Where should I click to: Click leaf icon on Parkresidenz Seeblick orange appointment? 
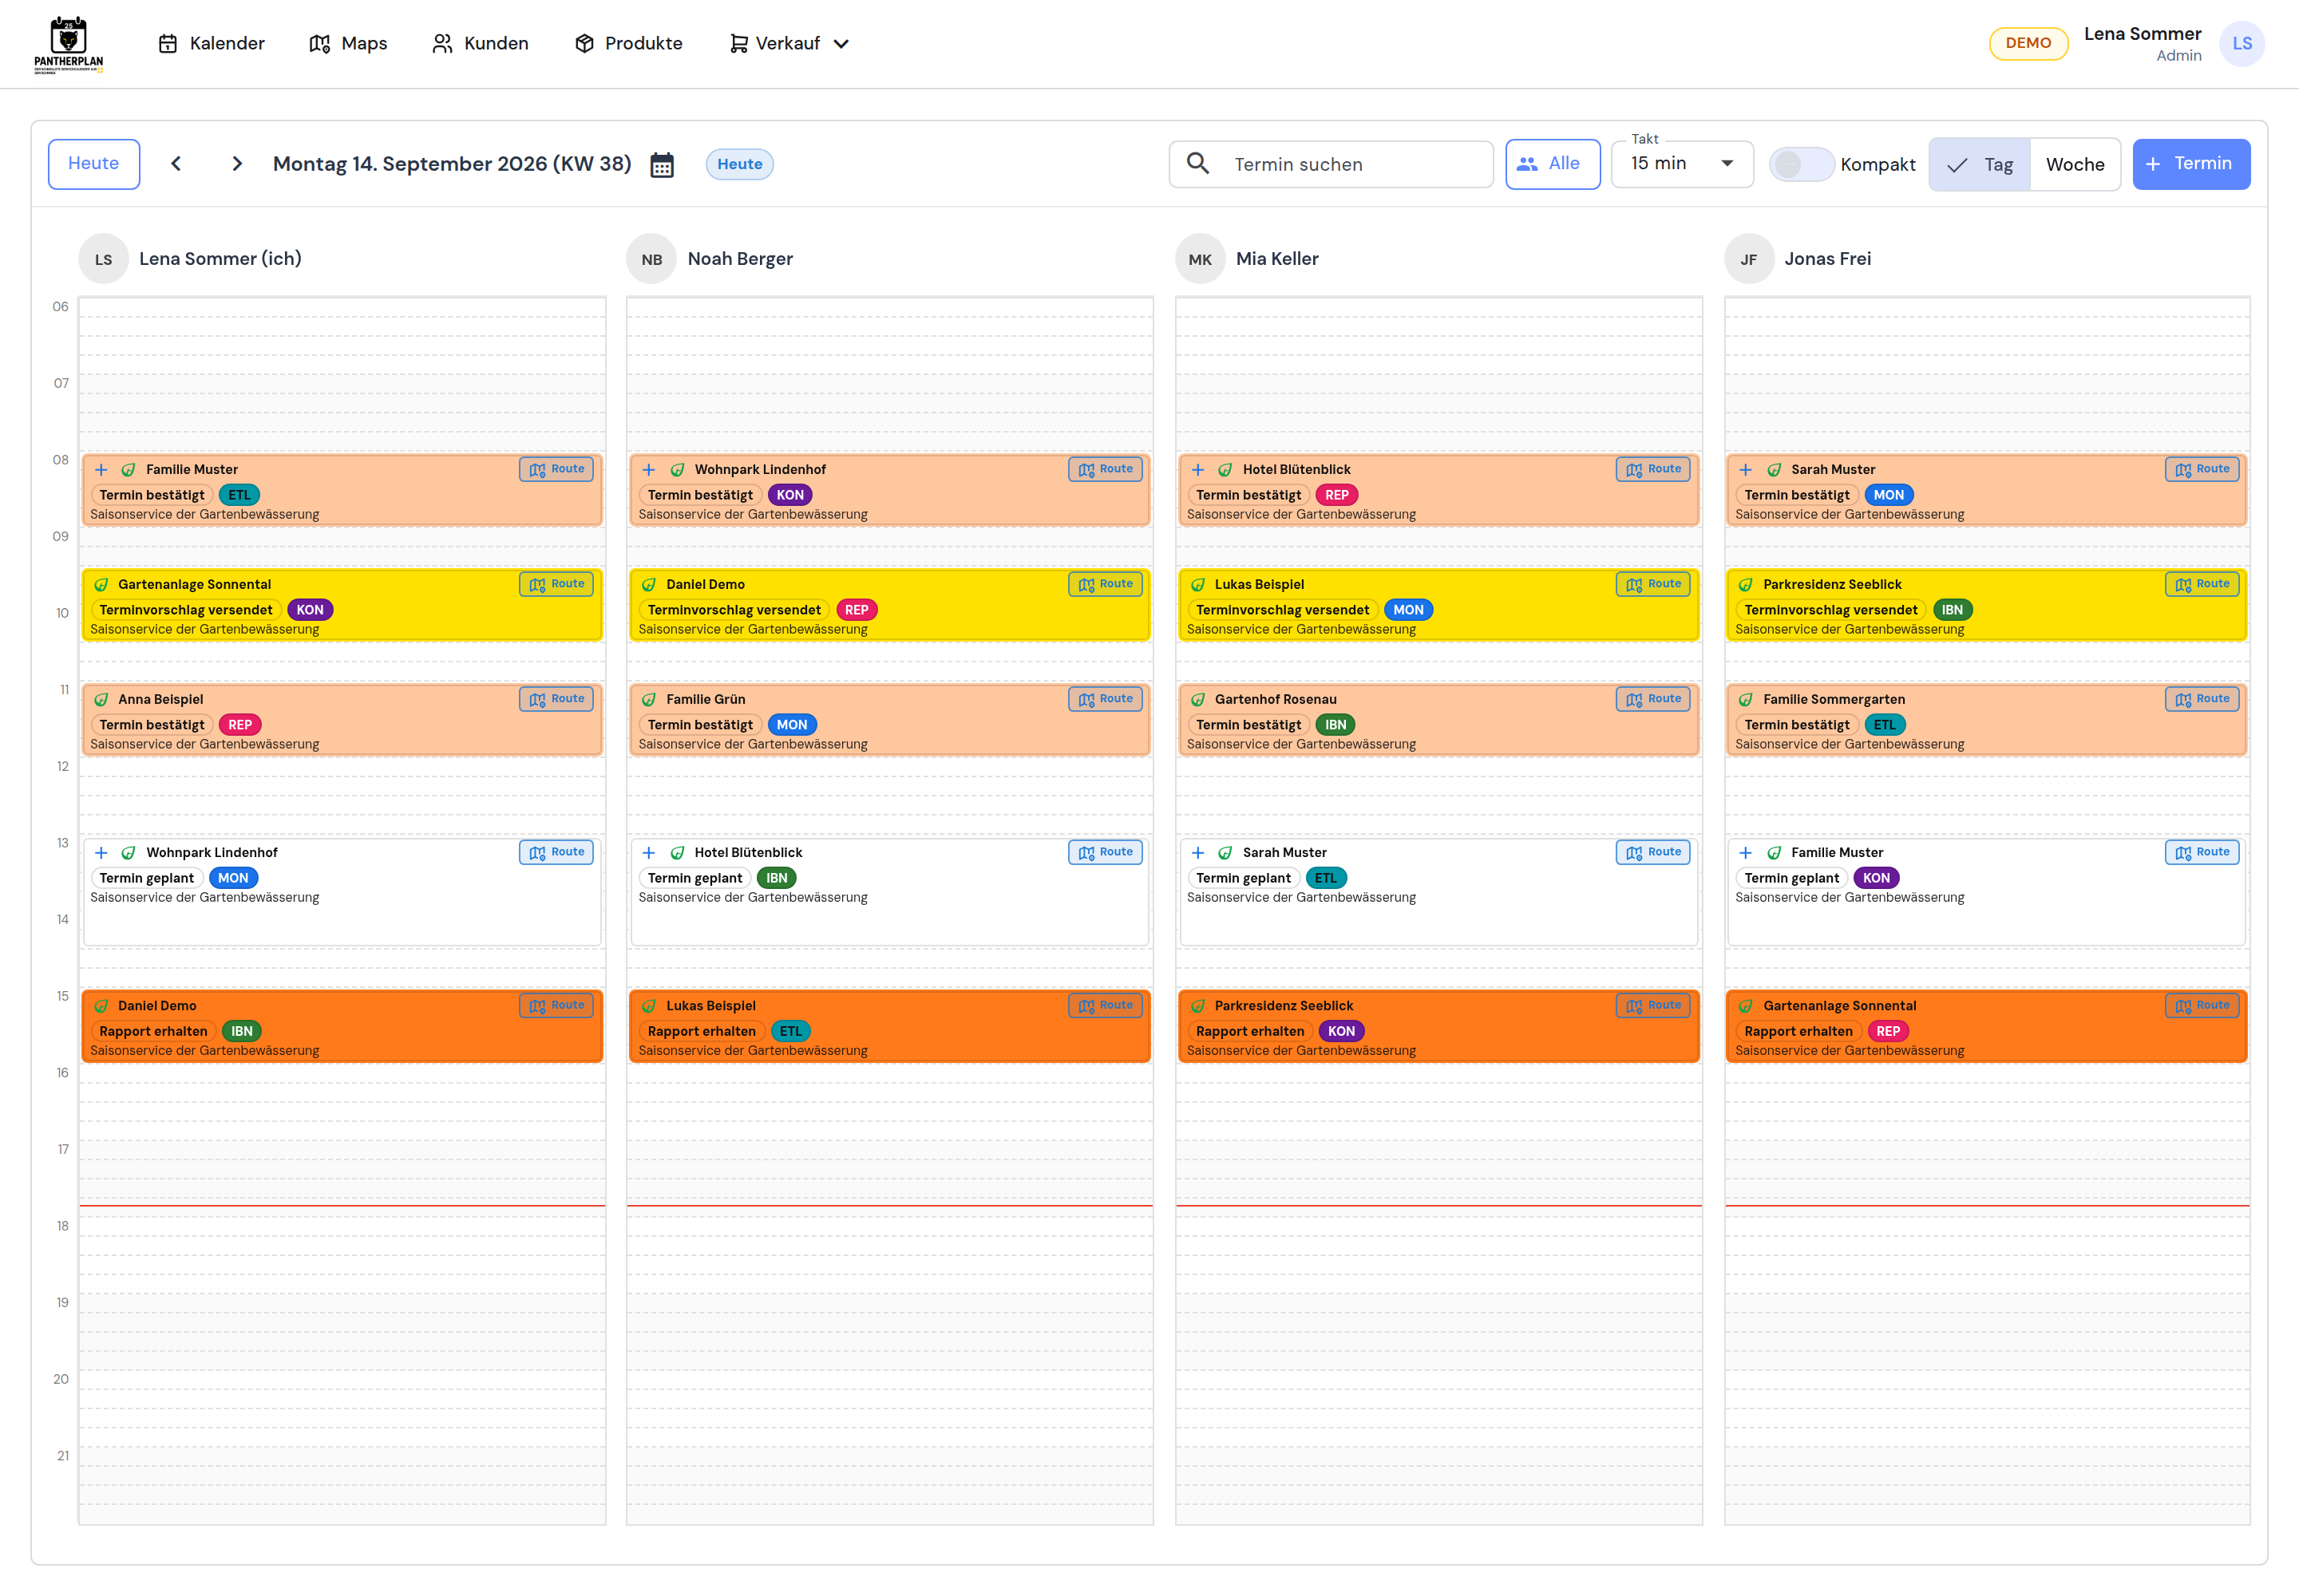point(1197,1005)
